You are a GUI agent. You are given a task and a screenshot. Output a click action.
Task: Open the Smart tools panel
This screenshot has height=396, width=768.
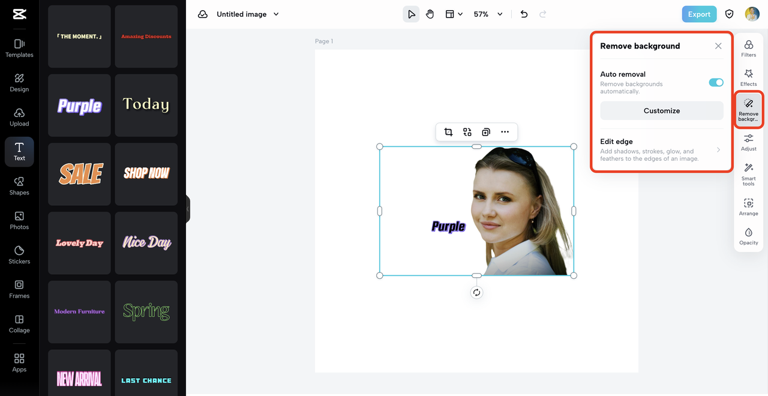pyautogui.click(x=749, y=175)
